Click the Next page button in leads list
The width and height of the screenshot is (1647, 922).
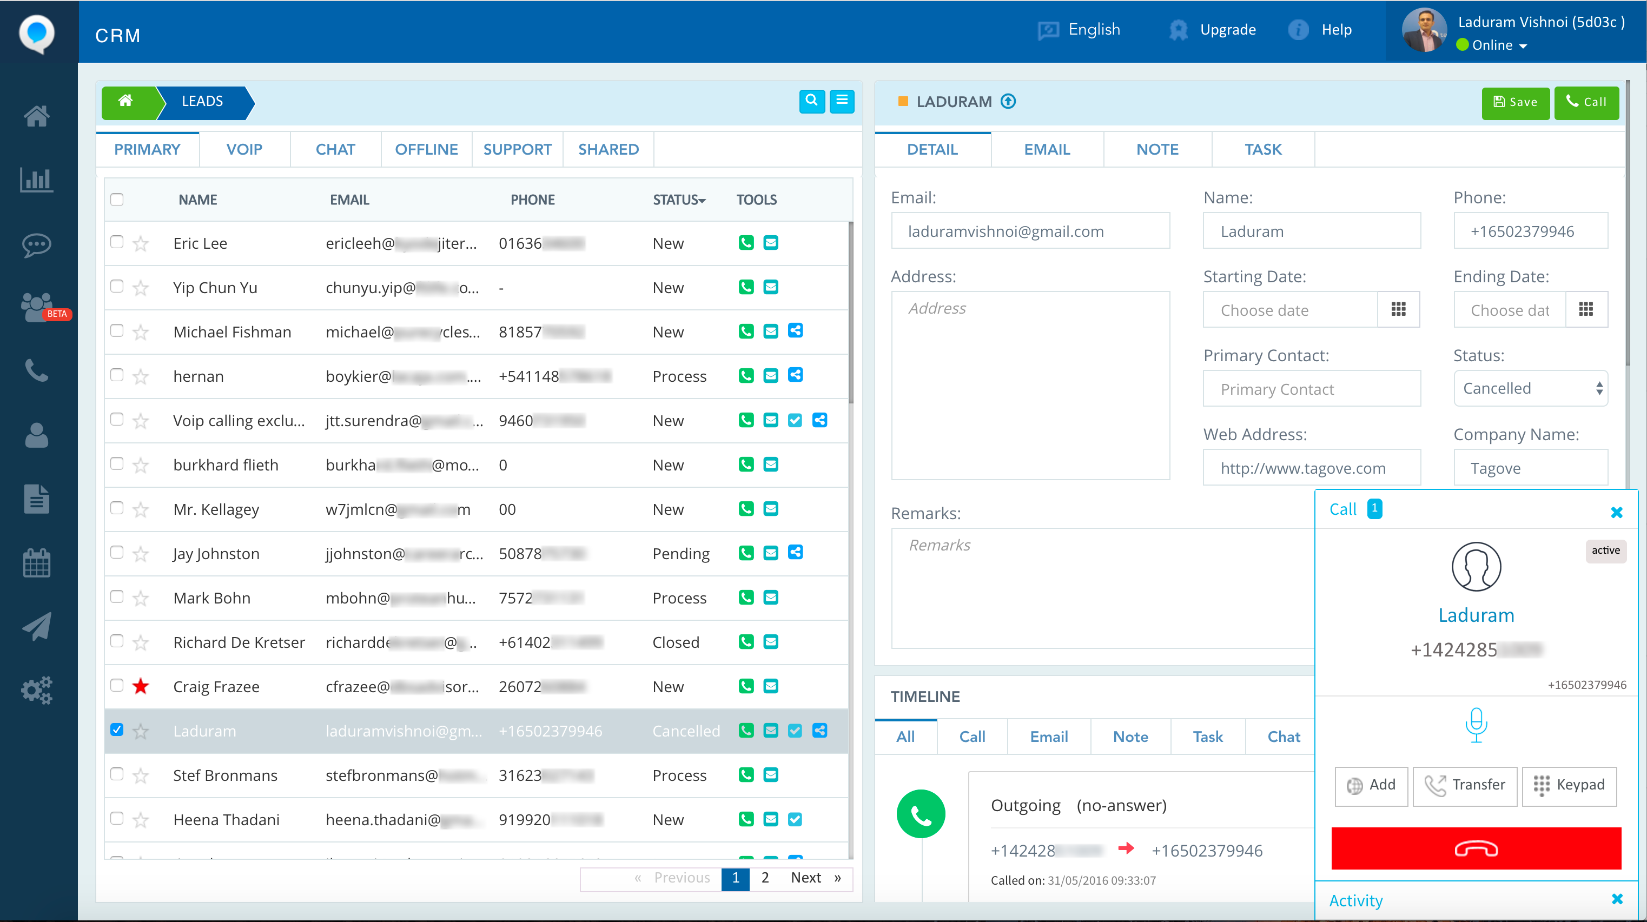point(808,878)
